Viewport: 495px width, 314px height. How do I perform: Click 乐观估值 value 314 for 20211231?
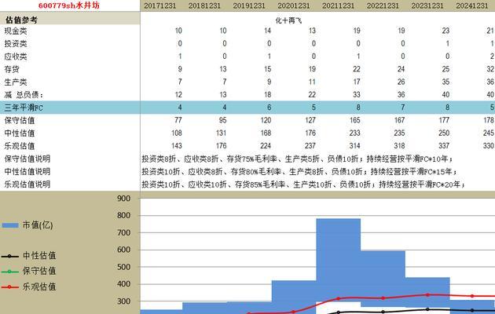point(354,146)
